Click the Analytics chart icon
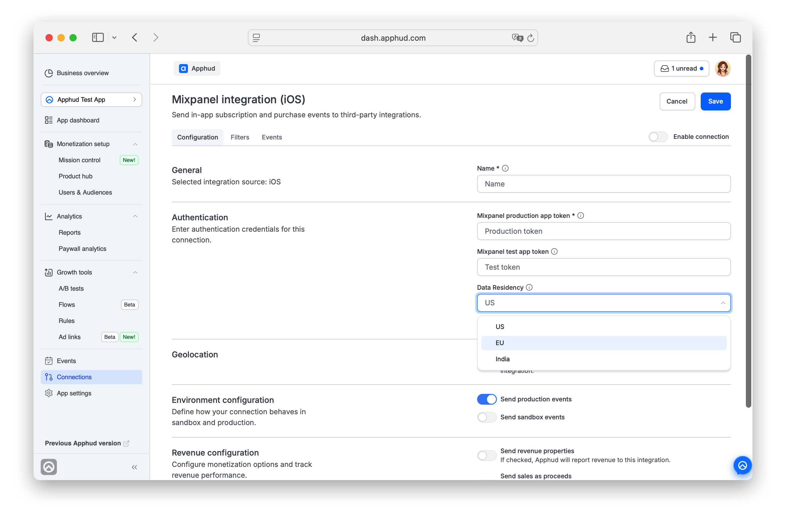 48,216
